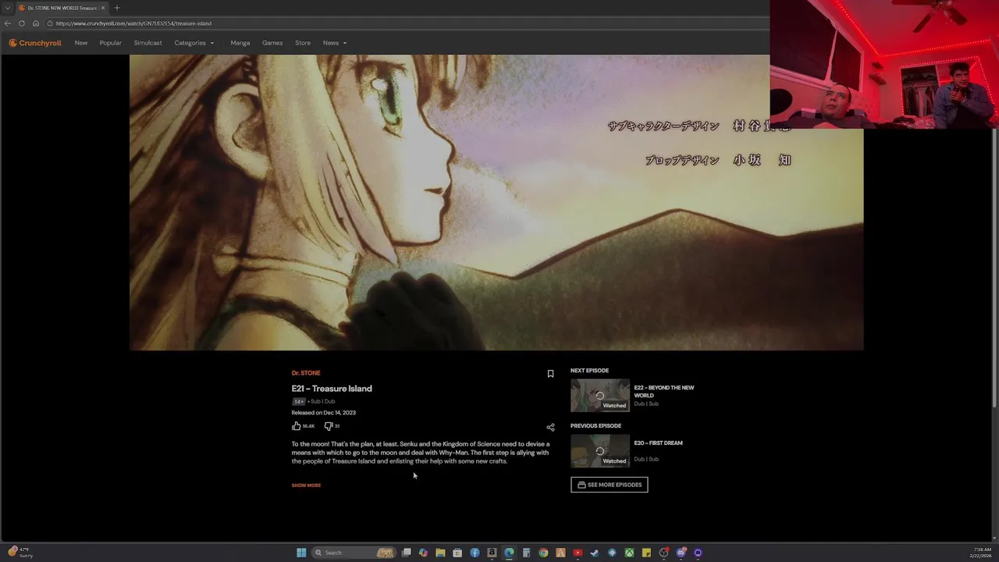Open the Manga link
This screenshot has height=562, width=999.
240,43
